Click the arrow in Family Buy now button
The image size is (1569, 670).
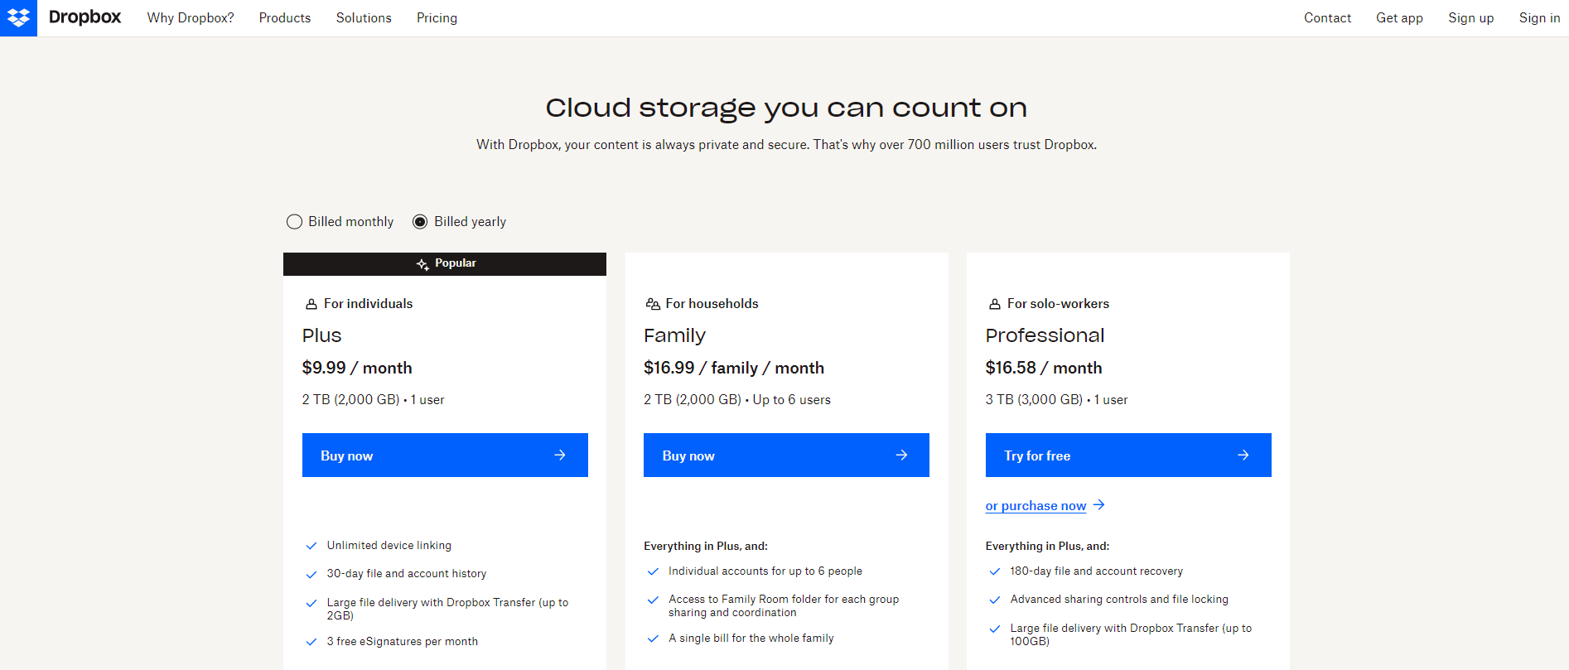pos(901,455)
